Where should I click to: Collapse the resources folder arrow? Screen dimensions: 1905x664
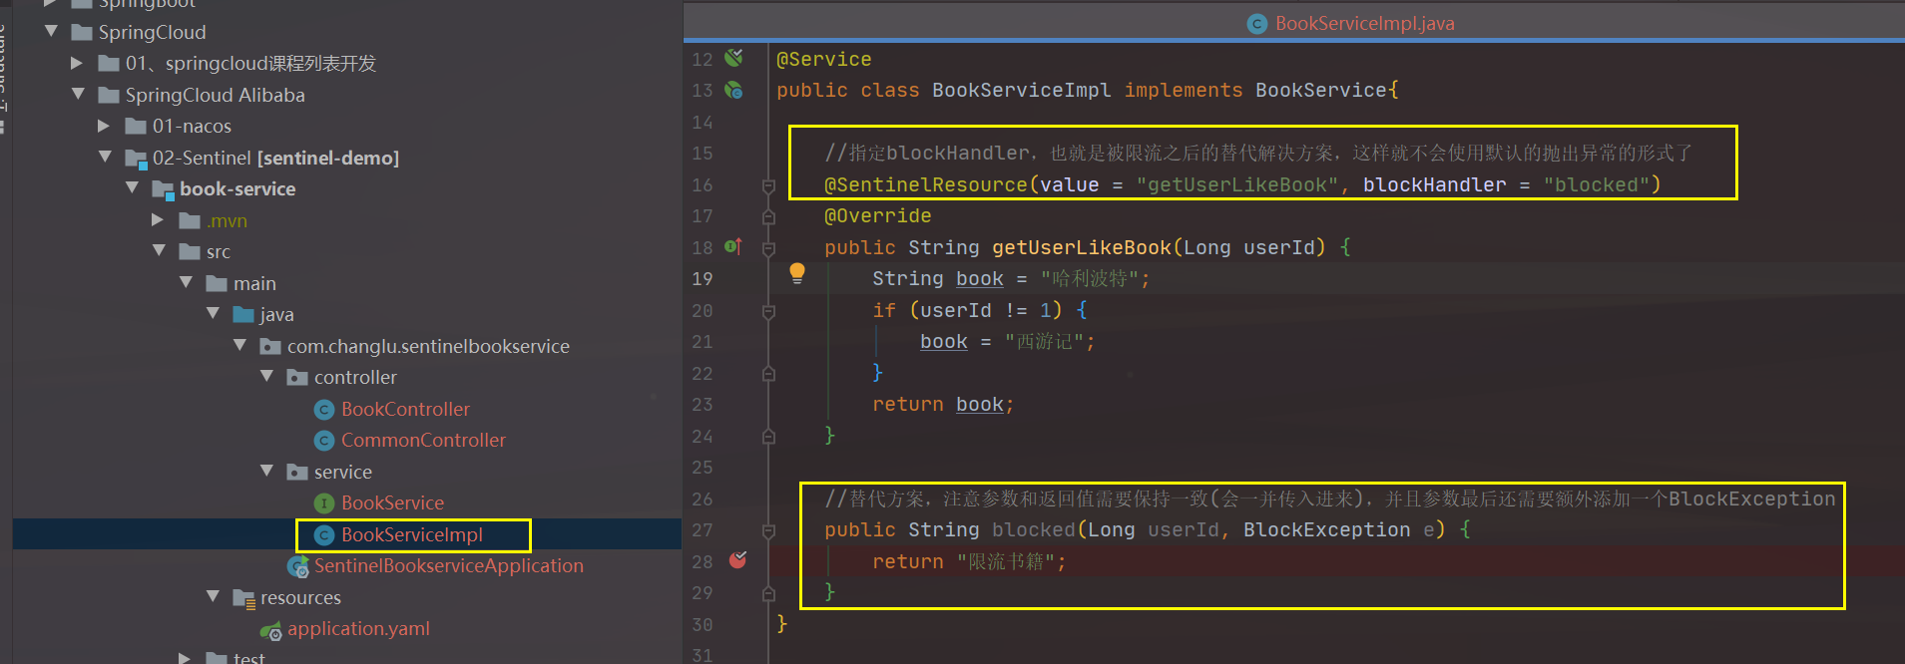coord(213,596)
